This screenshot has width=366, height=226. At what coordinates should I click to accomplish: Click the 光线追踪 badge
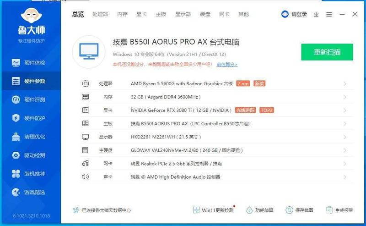tap(245, 110)
